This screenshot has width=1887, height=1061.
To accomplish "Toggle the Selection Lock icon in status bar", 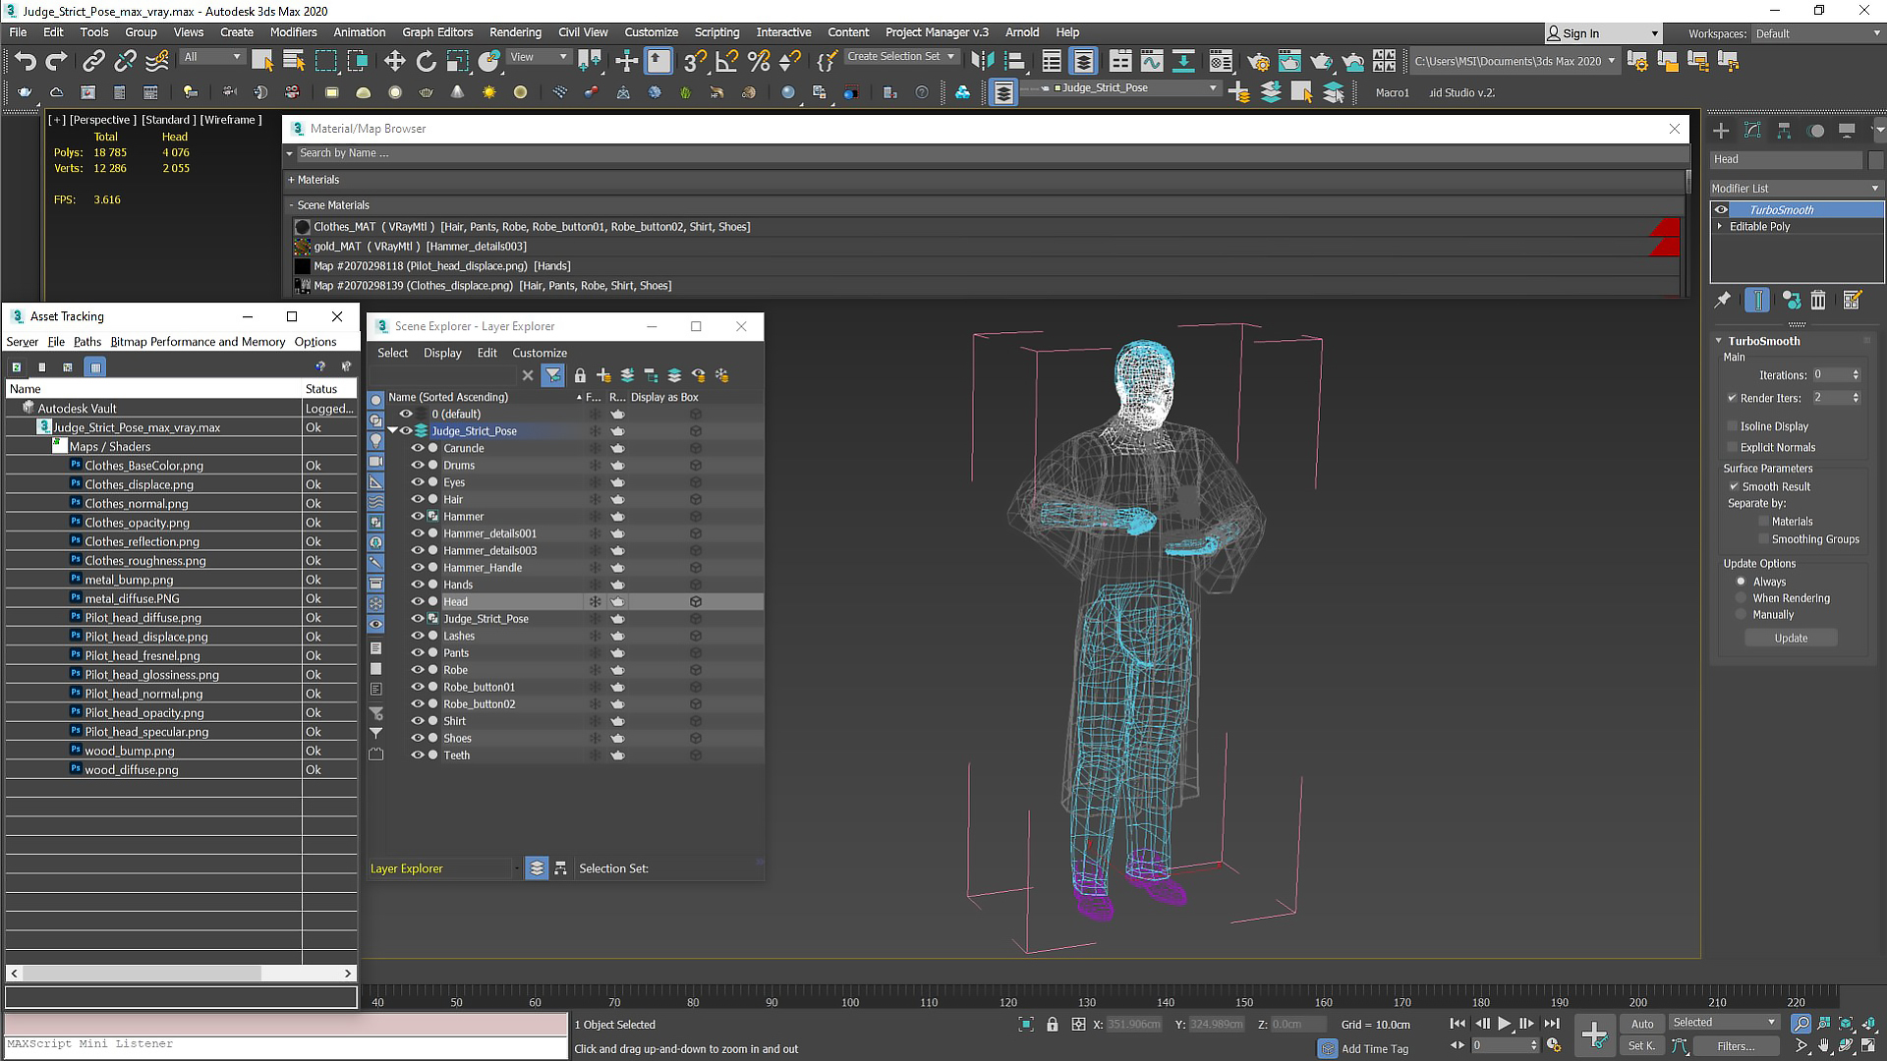I will (1053, 1024).
